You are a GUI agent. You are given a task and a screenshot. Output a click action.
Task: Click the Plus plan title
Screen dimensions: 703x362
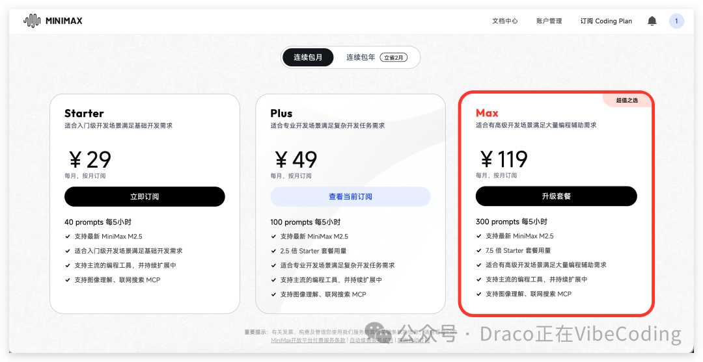(281, 113)
